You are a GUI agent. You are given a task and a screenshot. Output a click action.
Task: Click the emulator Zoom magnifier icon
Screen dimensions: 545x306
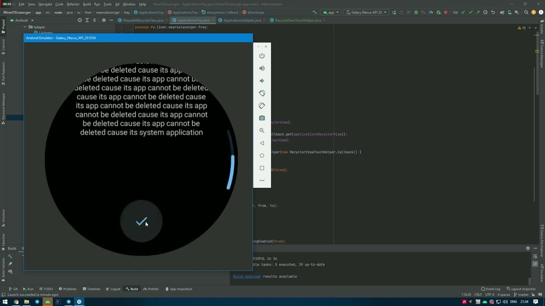262,130
